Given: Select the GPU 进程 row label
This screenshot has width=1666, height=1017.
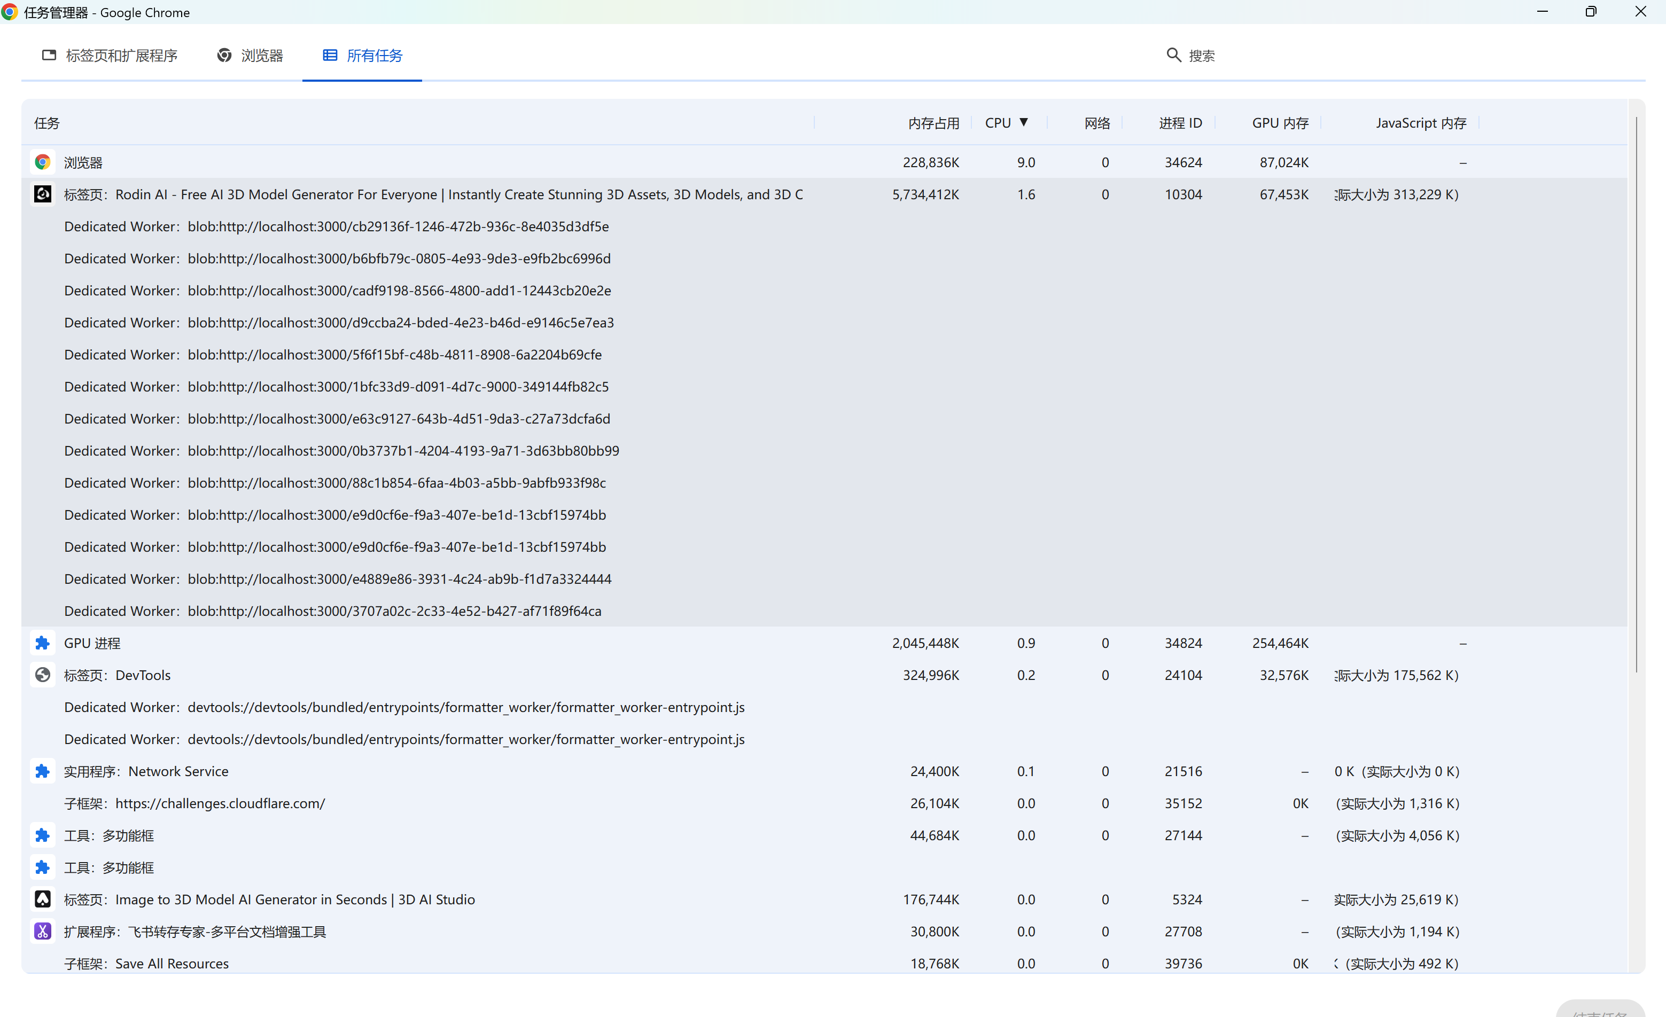Looking at the screenshot, I should pyautogui.click(x=92, y=643).
